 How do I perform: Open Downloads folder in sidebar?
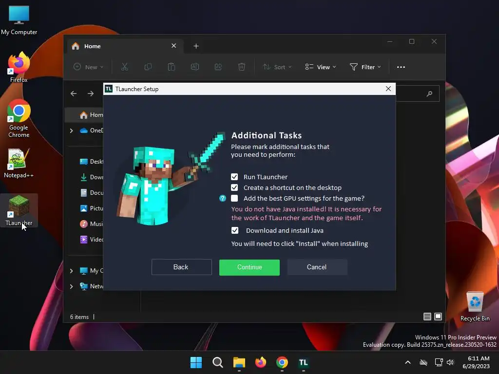(91, 177)
